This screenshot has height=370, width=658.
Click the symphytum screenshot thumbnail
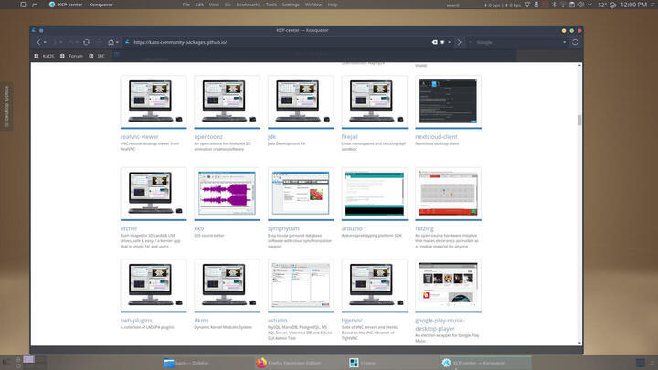(x=301, y=194)
